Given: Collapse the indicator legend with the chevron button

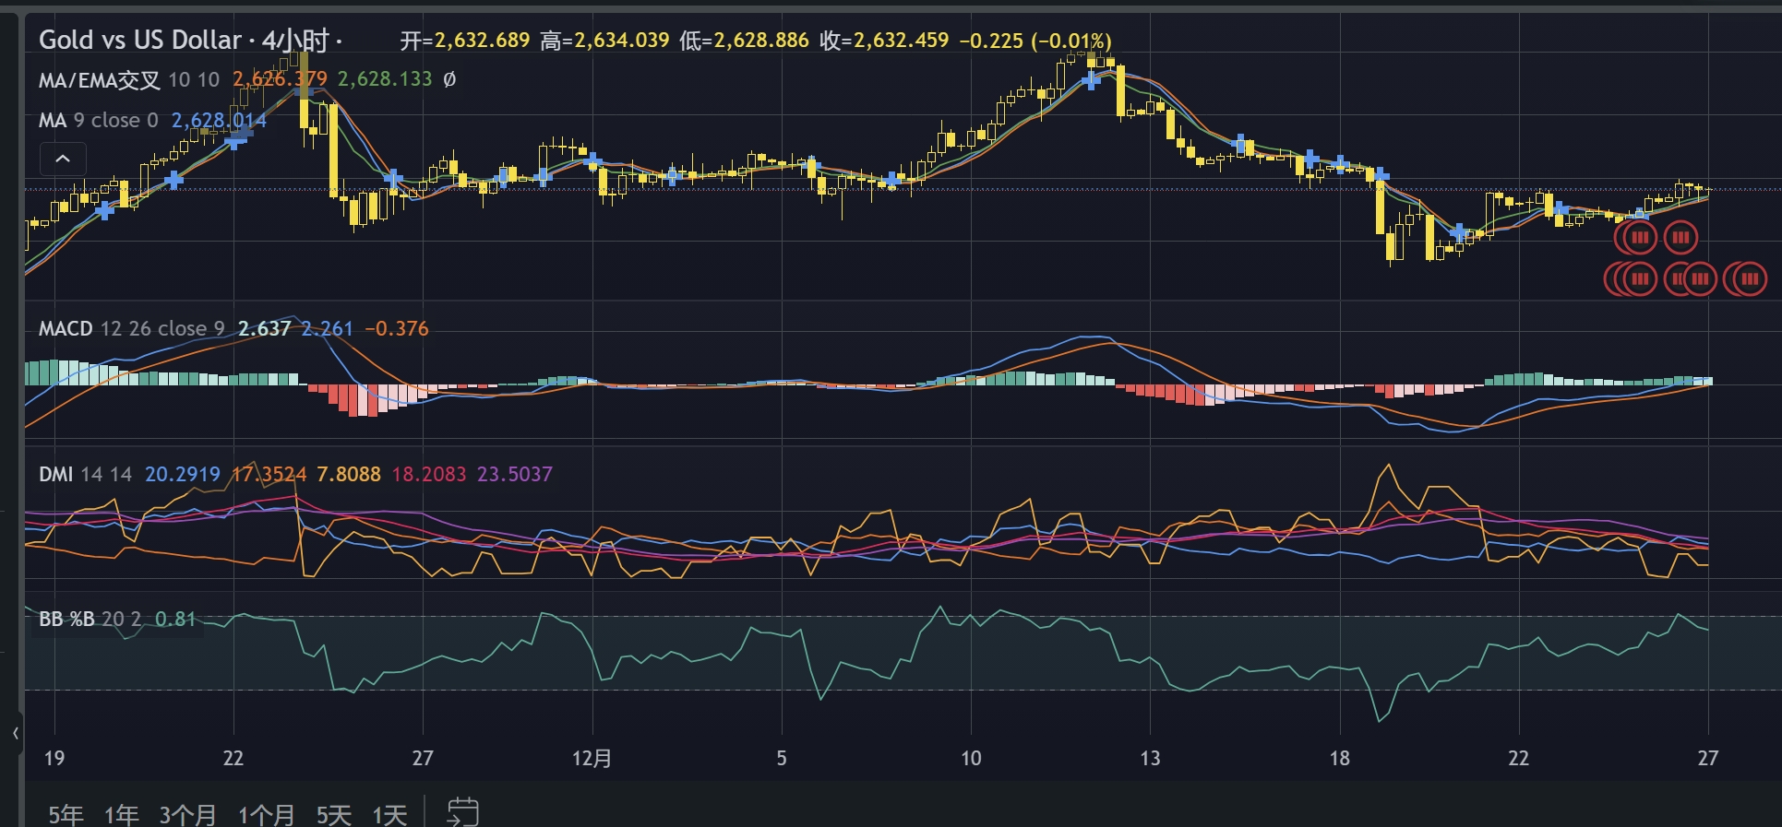Looking at the screenshot, I should coord(63,159).
